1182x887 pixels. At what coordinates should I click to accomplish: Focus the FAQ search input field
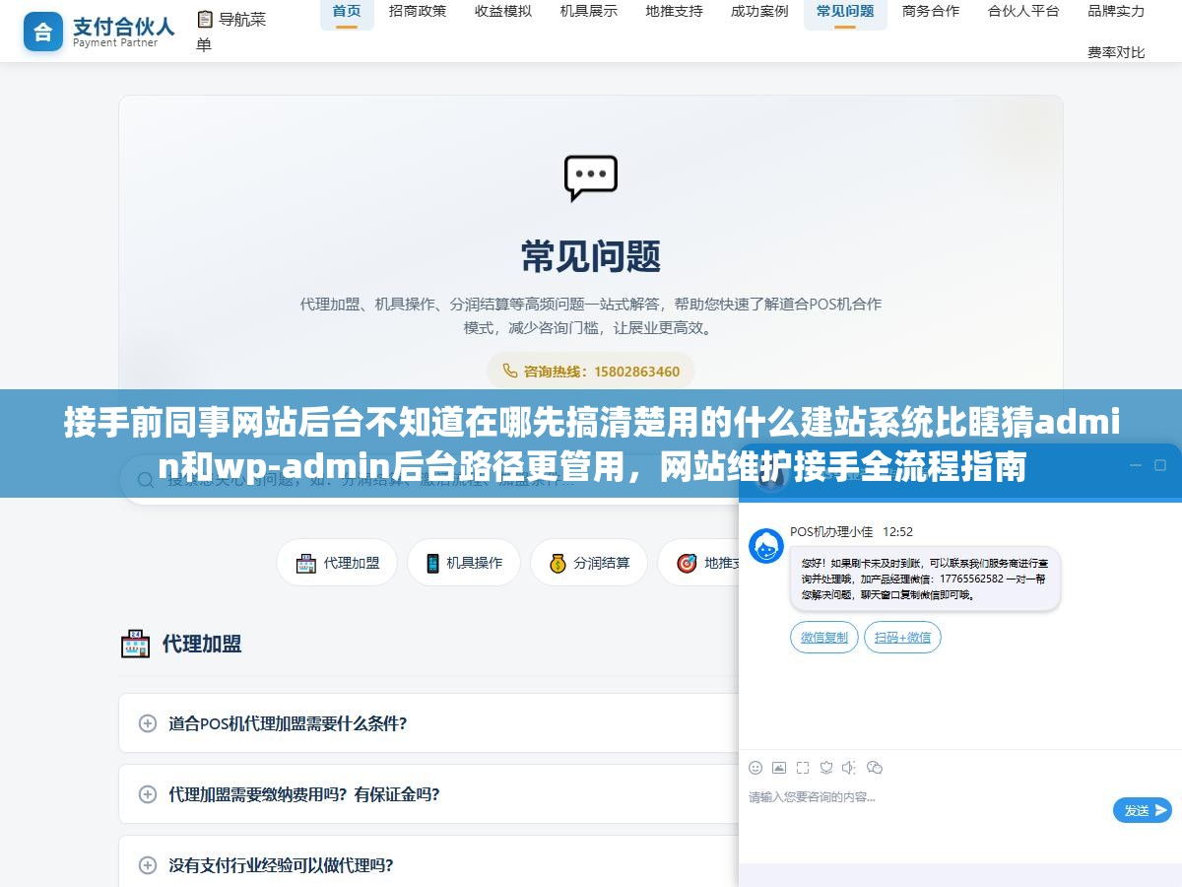(428, 479)
